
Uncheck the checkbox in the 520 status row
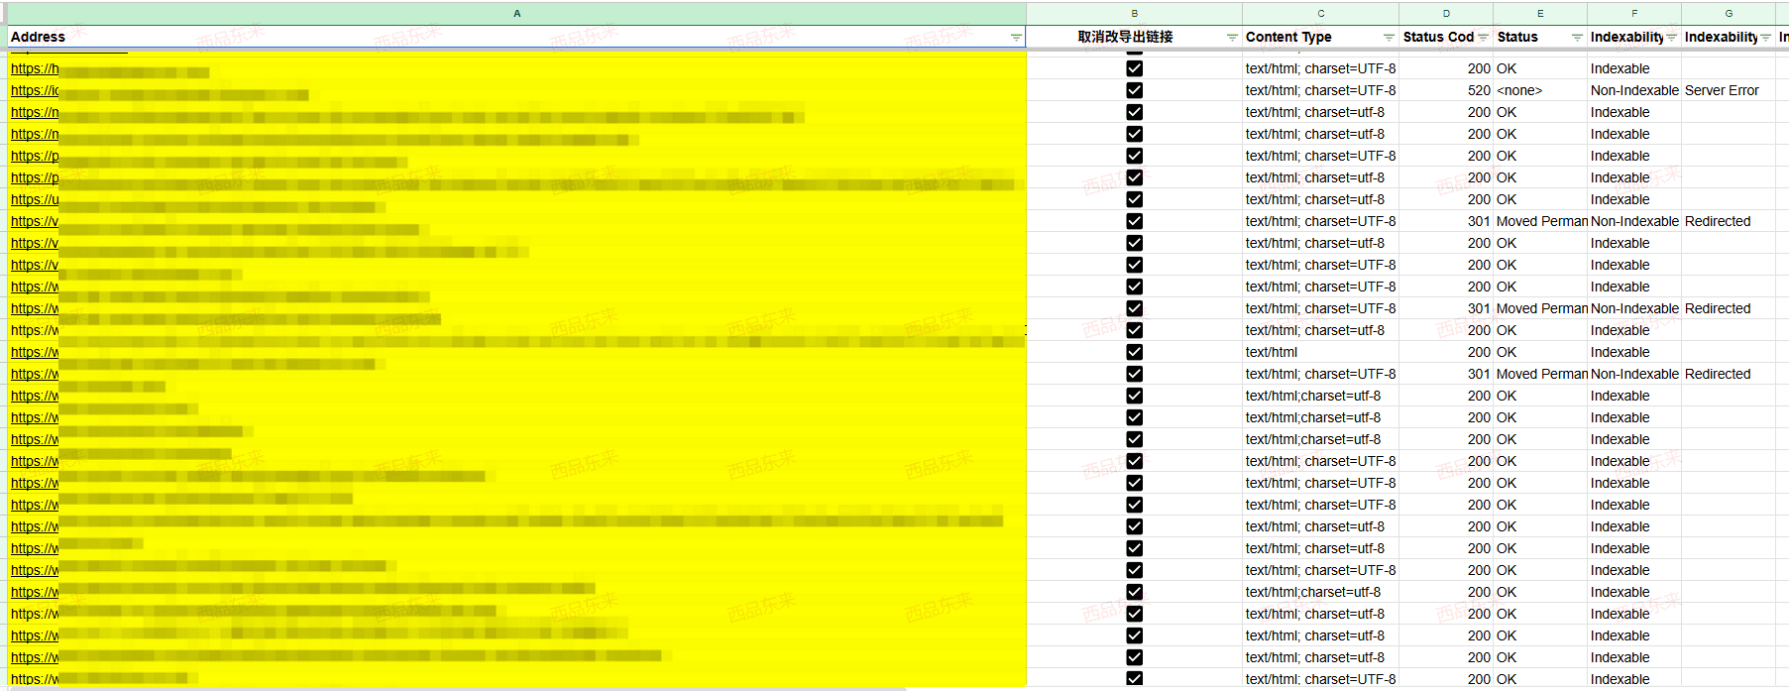point(1134,90)
